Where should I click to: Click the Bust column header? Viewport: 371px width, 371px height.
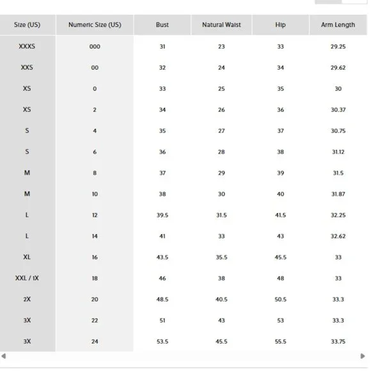click(162, 25)
